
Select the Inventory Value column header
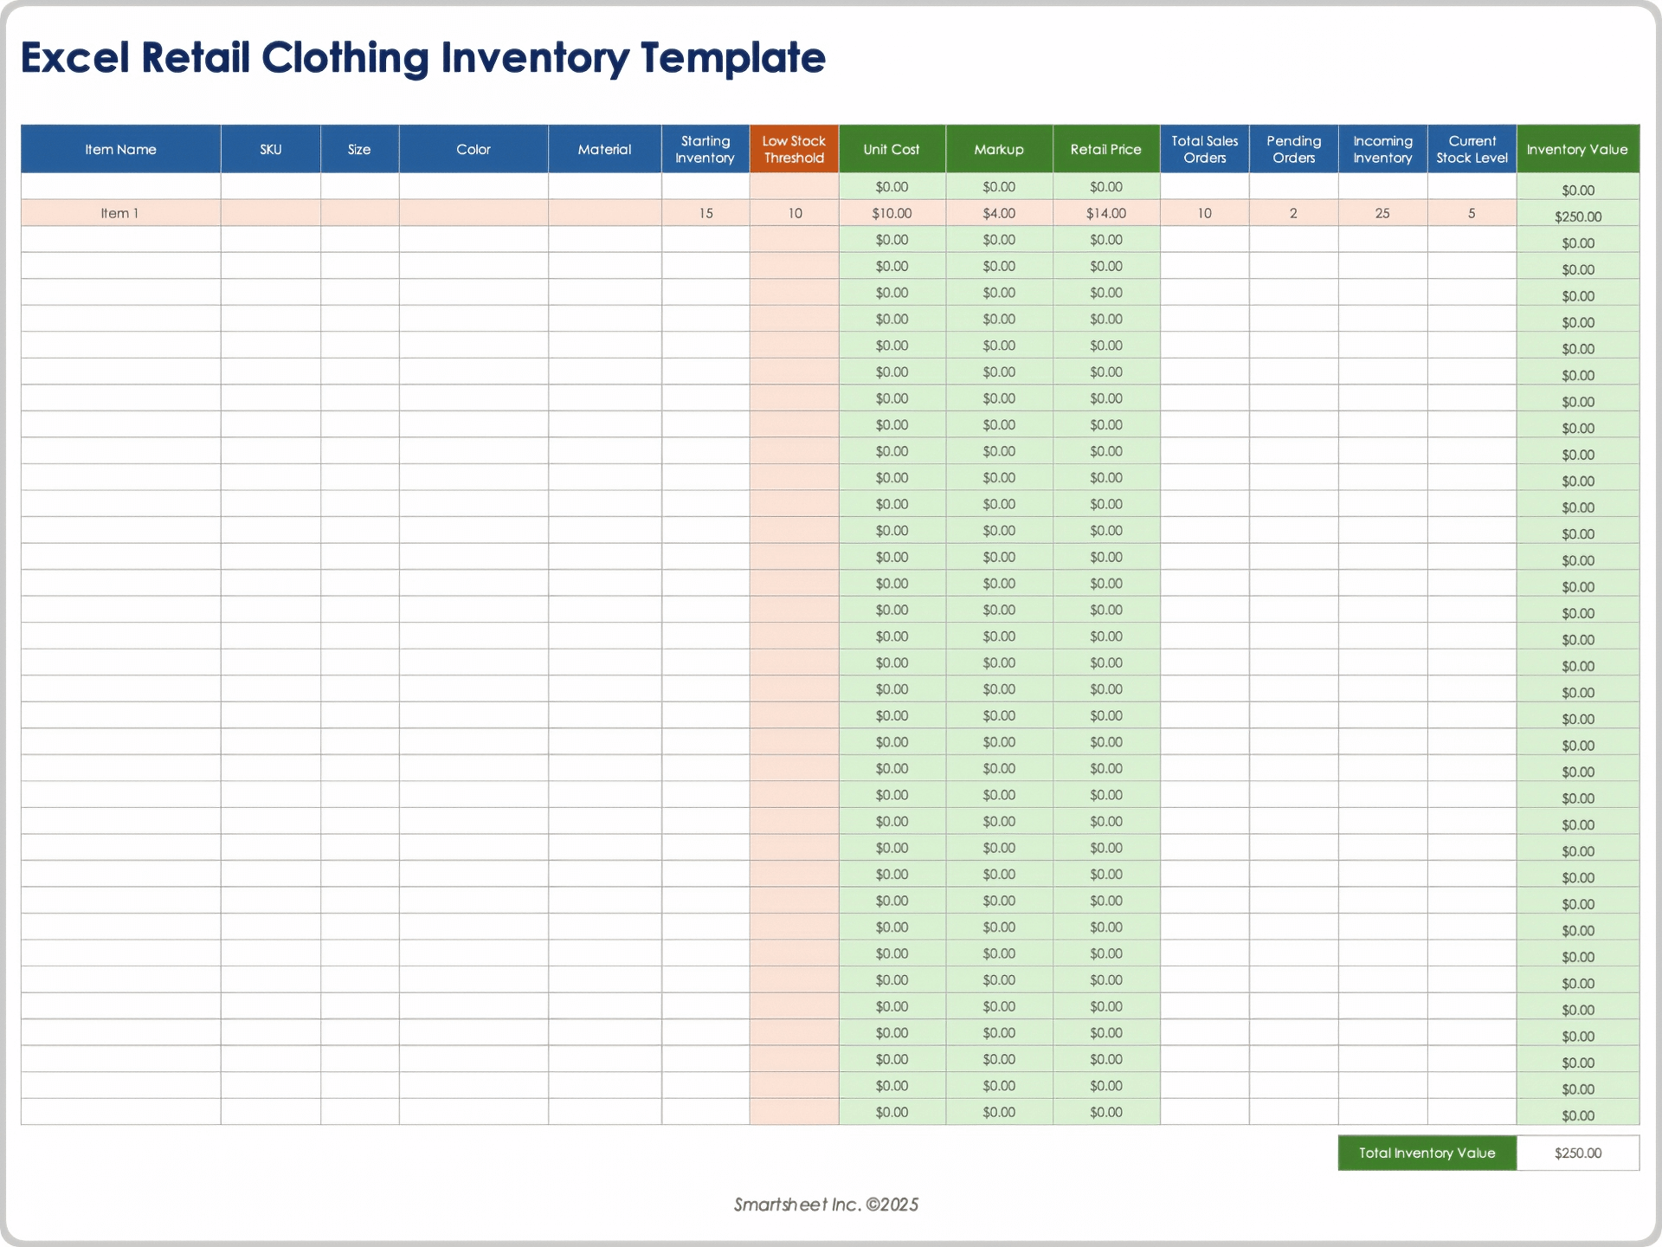[1577, 149]
